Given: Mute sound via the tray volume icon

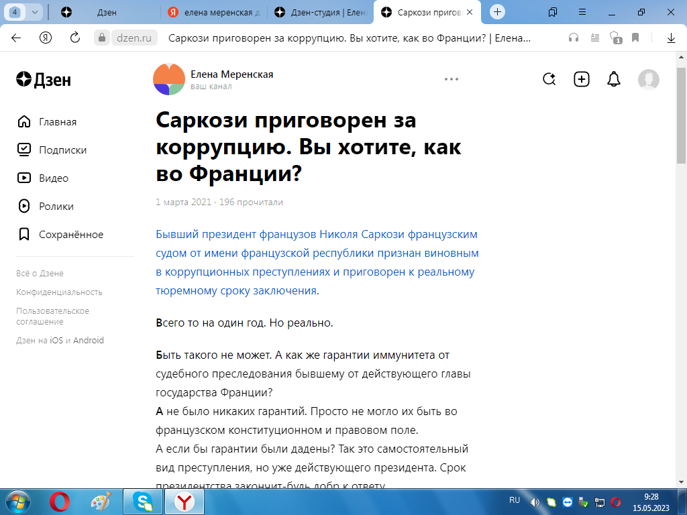Looking at the screenshot, I should click(x=533, y=501).
